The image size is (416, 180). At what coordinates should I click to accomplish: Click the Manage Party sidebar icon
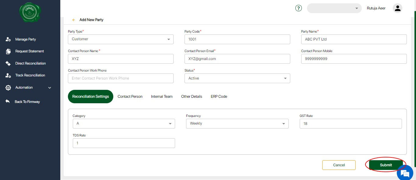coord(9,39)
